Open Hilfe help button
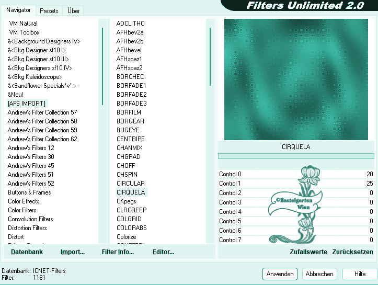 pyautogui.click(x=360, y=274)
